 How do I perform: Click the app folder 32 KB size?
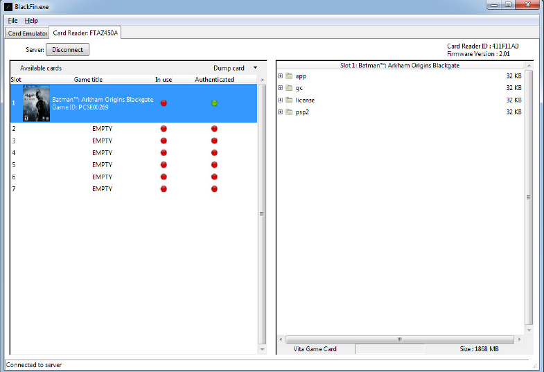[x=514, y=76]
